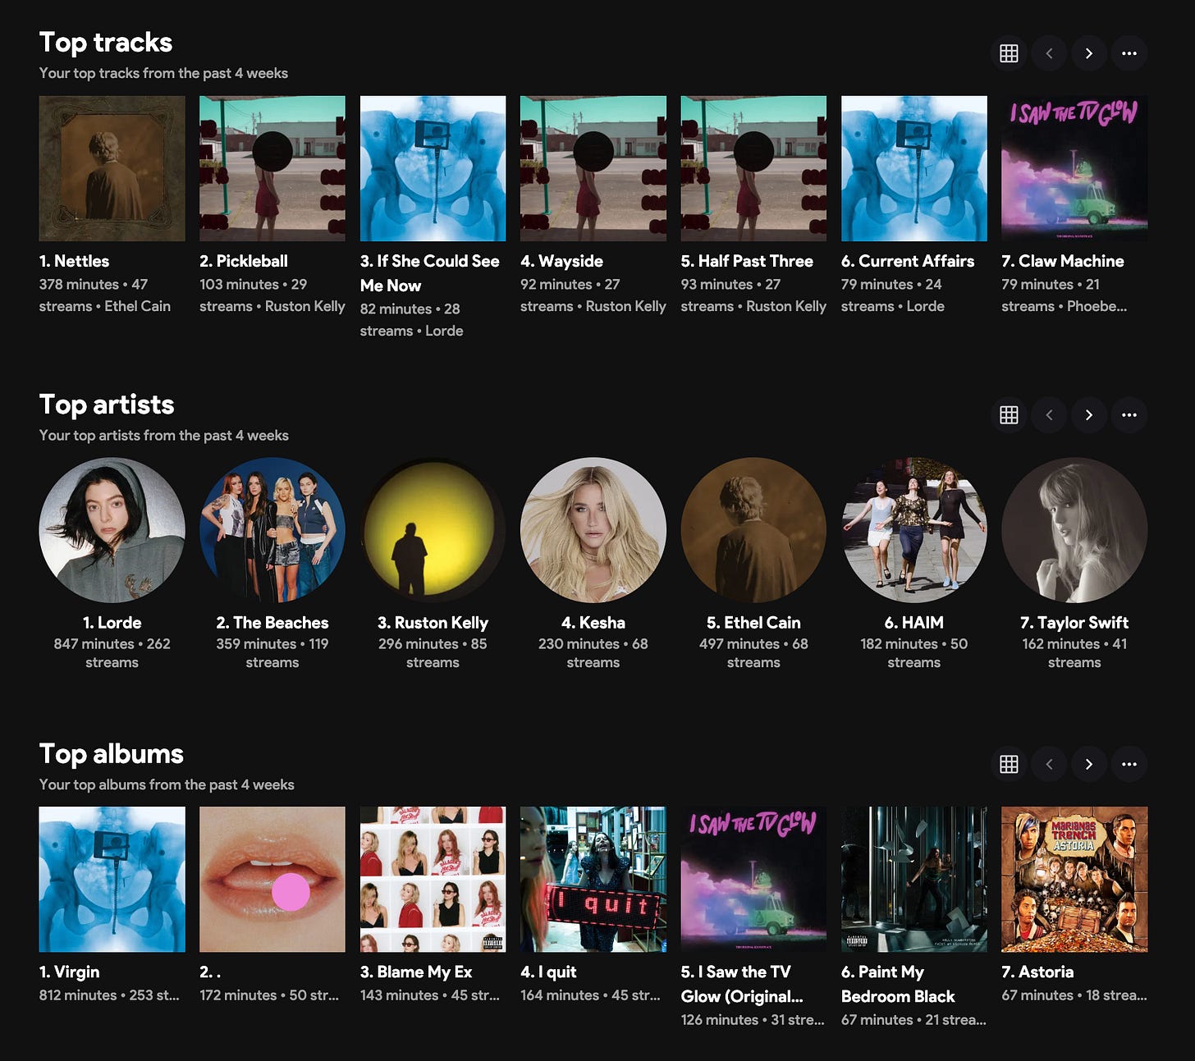Open Ruston Kelly's artist photo
The image size is (1195, 1061).
click(x=433, y=530)
